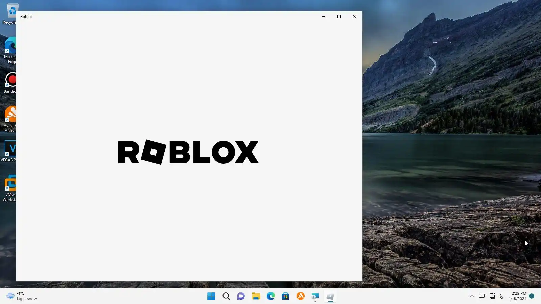541x304 pixels.
Task: Open network status in the system tray
Action: click(x=492, y=296)
